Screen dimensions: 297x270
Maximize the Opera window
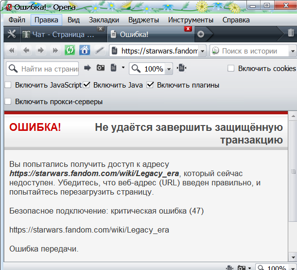click(x=267, y=5)
